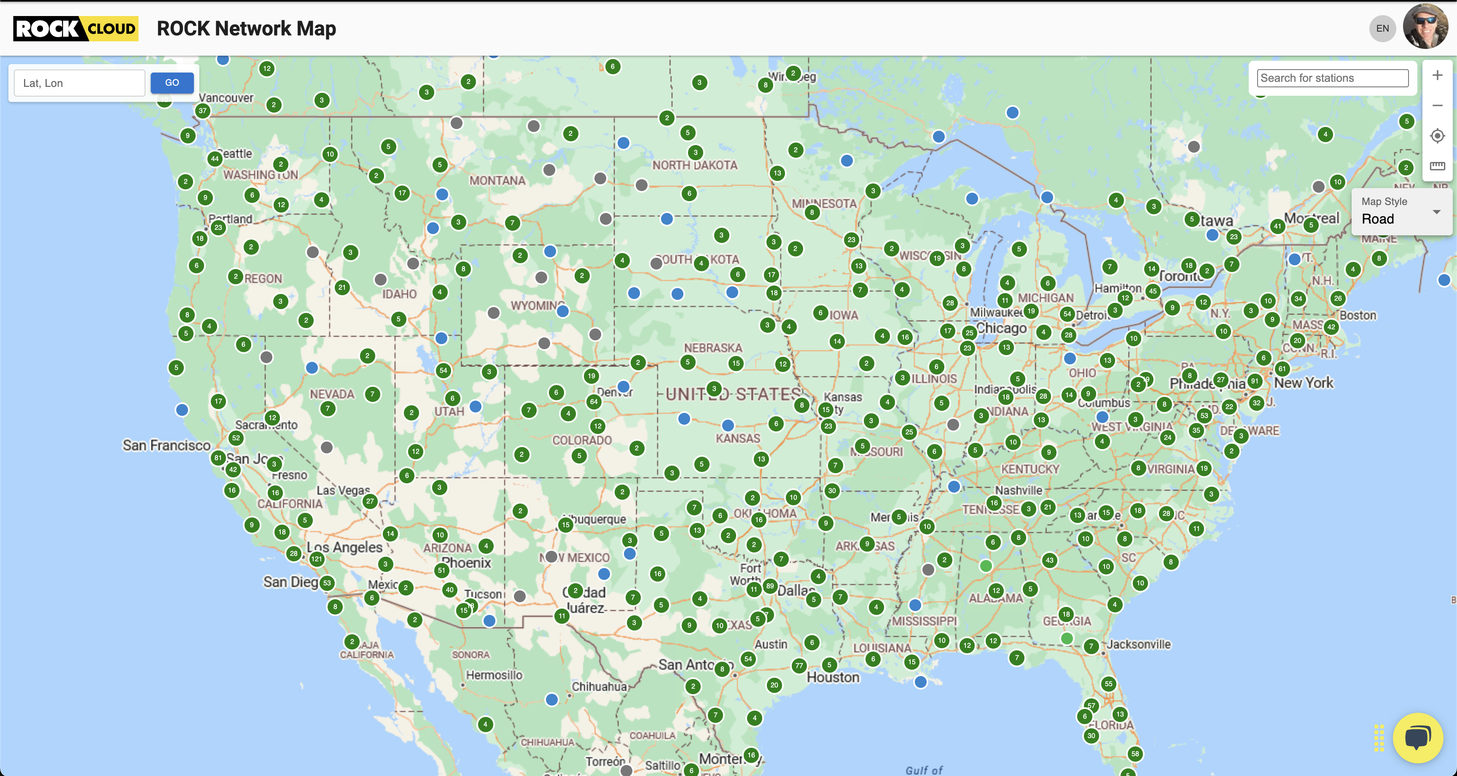Viewport: 1457px width, 776px height.
Task: Select the ruler measure tool
Action: coord(1437,166)
